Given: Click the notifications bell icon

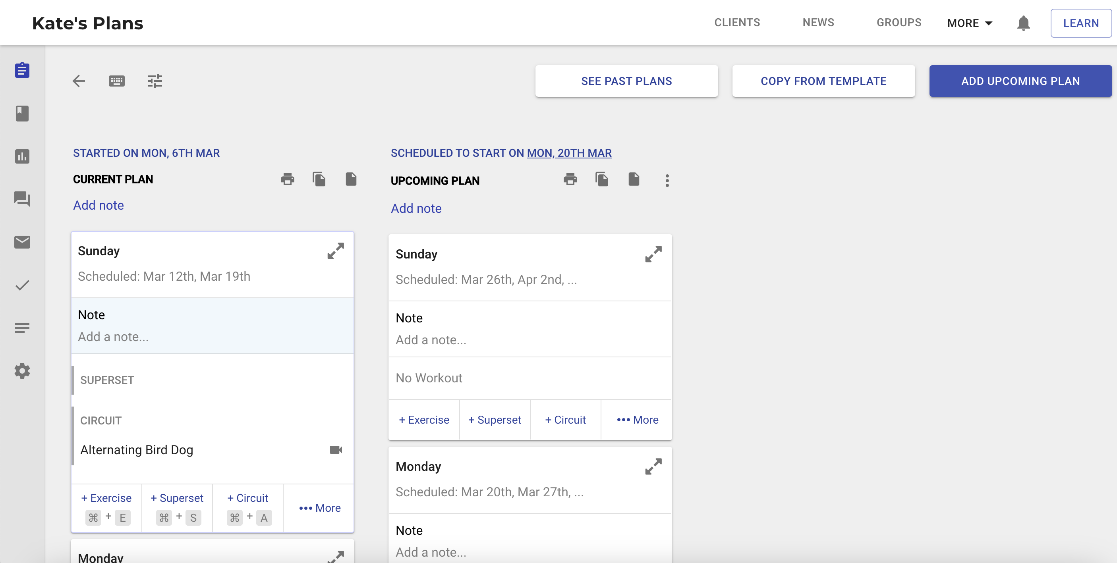Looking at the screenshot, I should (x=1023, y=23).
